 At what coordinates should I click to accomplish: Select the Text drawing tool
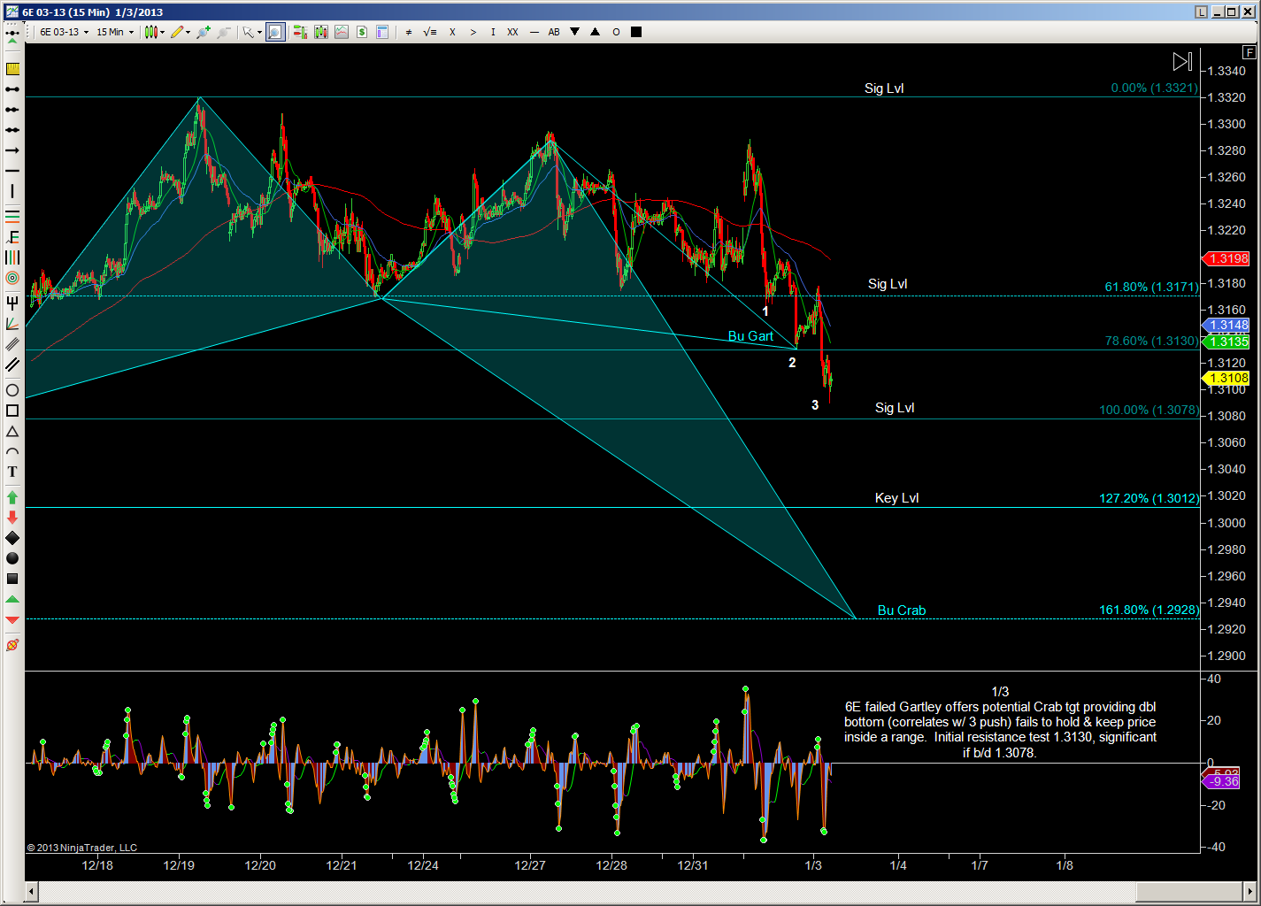[x=12, y=472]
